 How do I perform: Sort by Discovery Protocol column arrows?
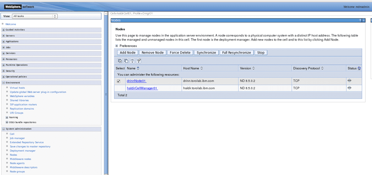point(323,68)
